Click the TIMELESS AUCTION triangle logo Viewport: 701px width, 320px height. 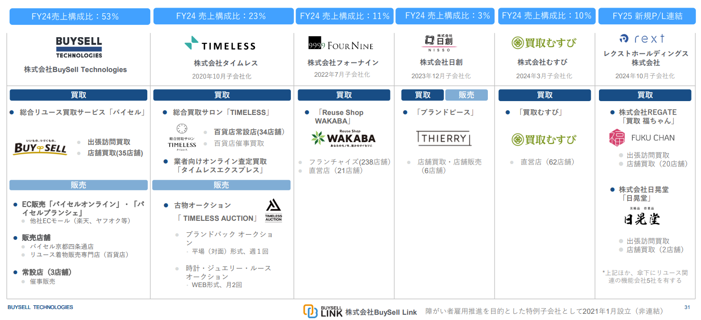(273, 210)
